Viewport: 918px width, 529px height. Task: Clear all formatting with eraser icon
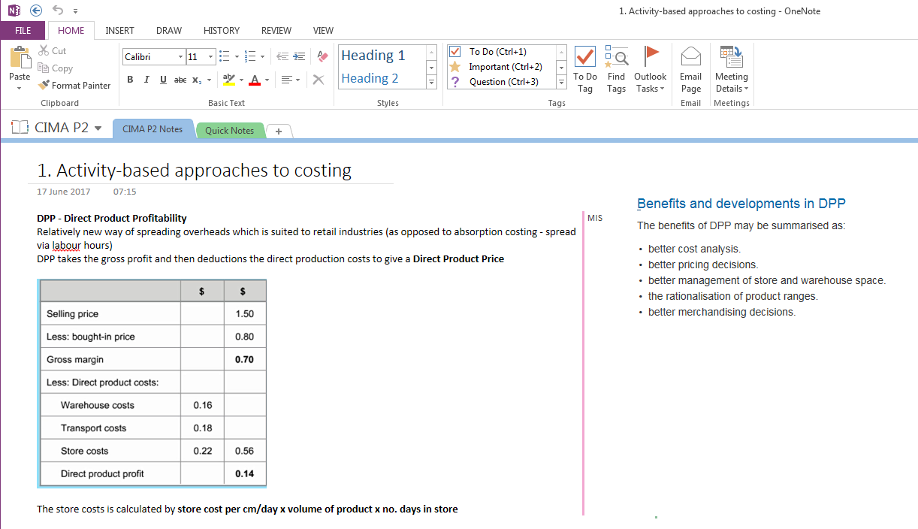[x=322, y=56]
